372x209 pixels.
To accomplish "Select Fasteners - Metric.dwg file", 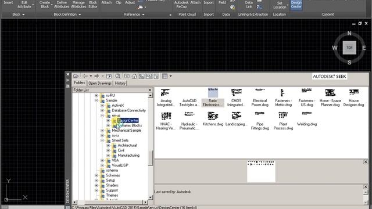I will click(283, 98).
